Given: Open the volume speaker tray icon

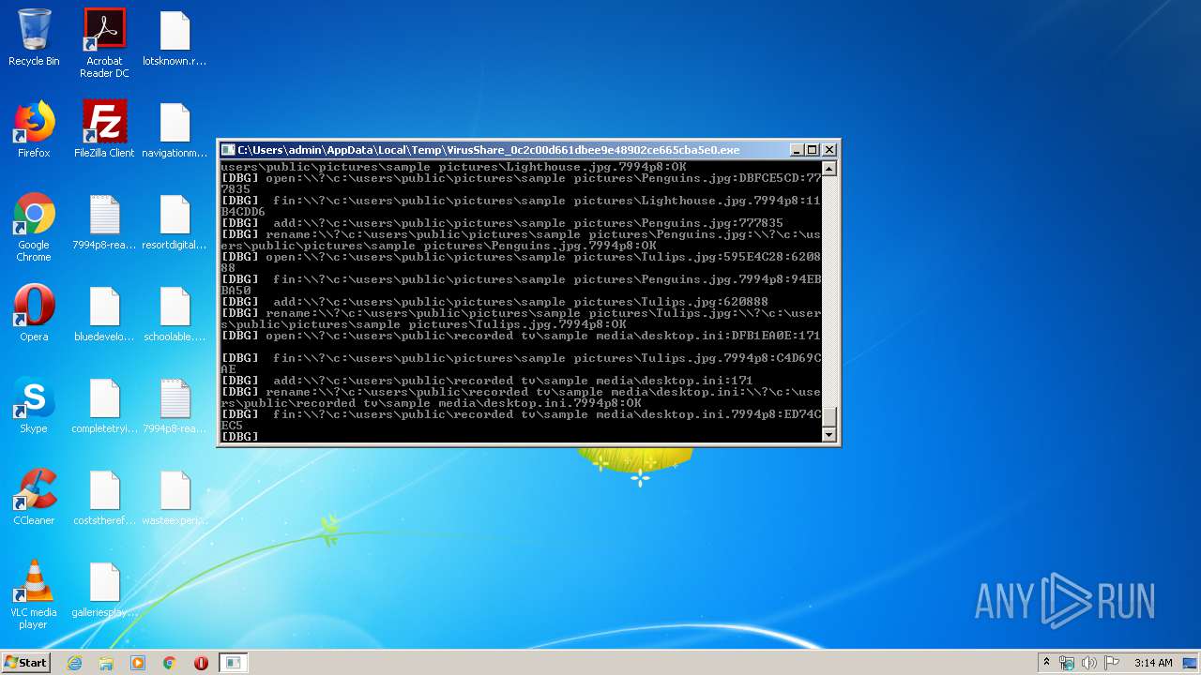Looking at the screenshot, I should coord(1089,663).
